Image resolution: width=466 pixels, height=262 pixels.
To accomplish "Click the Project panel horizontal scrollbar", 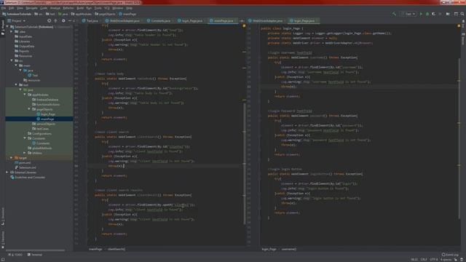I will click(x=36, y=250).
